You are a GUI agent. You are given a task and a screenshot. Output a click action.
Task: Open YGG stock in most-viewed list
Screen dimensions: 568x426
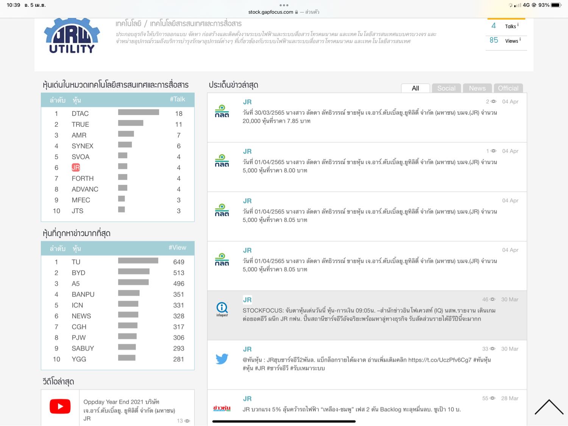coord(79,359)
